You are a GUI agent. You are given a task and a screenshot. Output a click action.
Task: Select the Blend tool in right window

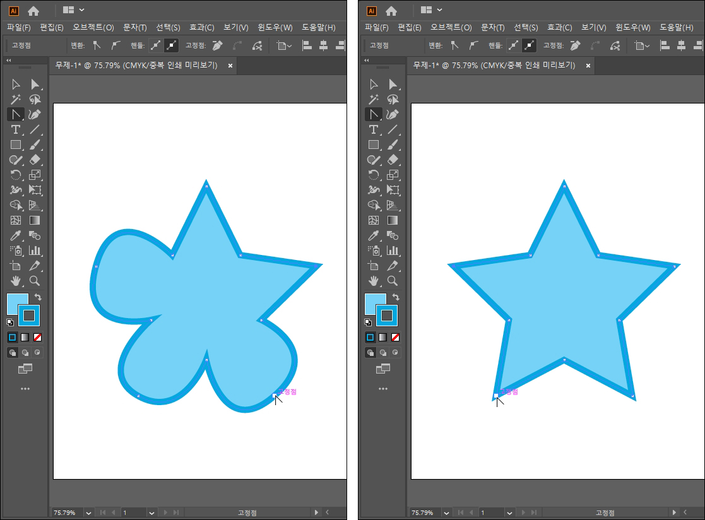(x=393, y=235)
